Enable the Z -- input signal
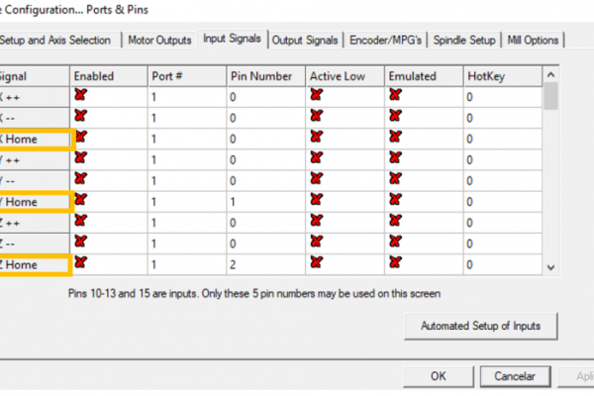Image resolution: width=594 pixels, height=396 pixels. (x=81, y=243)
